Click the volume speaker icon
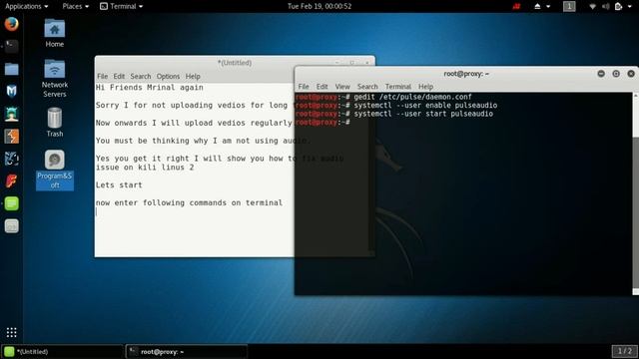The image size is (639, 359). coord(606,6)
